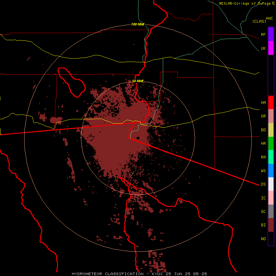276x276 pixels.
Task: Click the [CLAS] units label
Action: tap(259, 21)
